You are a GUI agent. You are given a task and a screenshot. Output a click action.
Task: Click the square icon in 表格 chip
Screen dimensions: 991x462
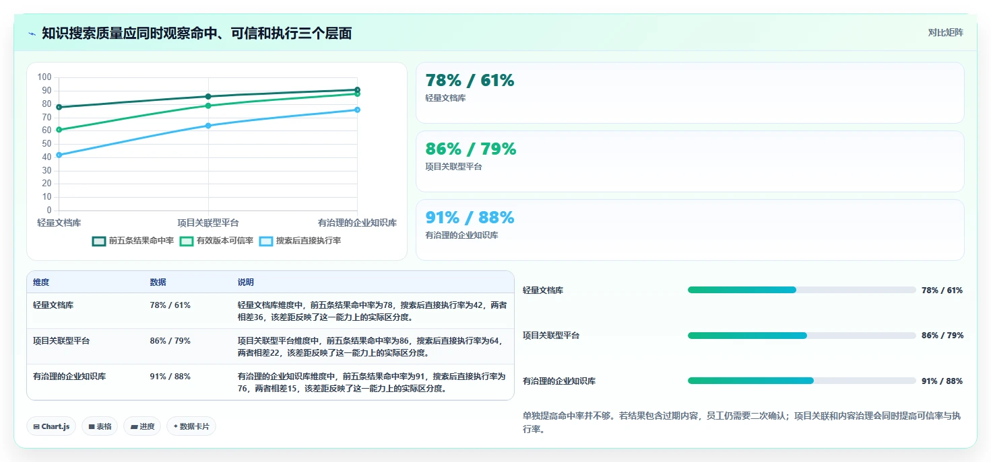[91, 426]
